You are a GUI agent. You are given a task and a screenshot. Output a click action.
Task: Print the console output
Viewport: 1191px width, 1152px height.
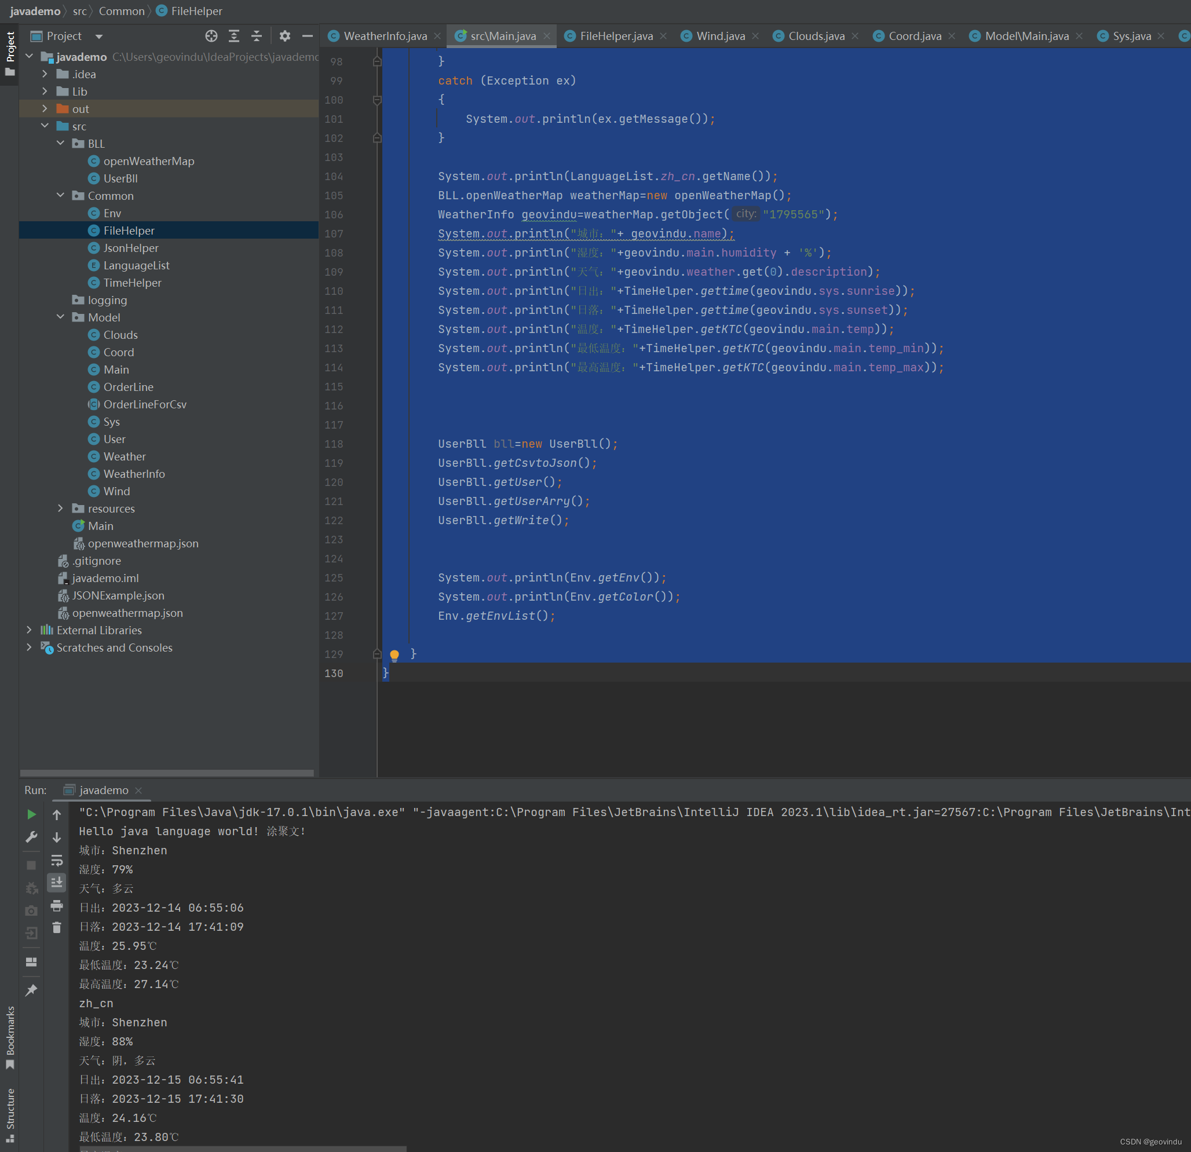click(x=57, y=905)
